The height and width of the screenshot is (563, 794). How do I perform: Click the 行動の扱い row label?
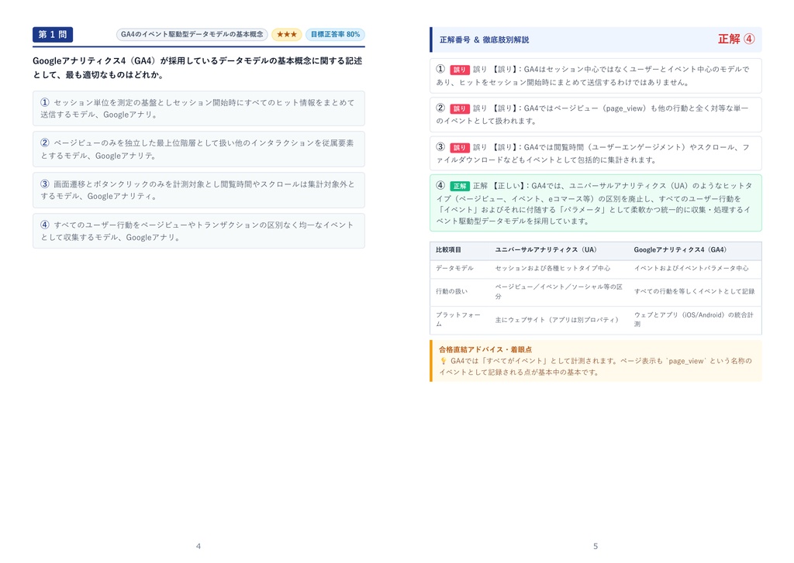click(x=451, y=292)
